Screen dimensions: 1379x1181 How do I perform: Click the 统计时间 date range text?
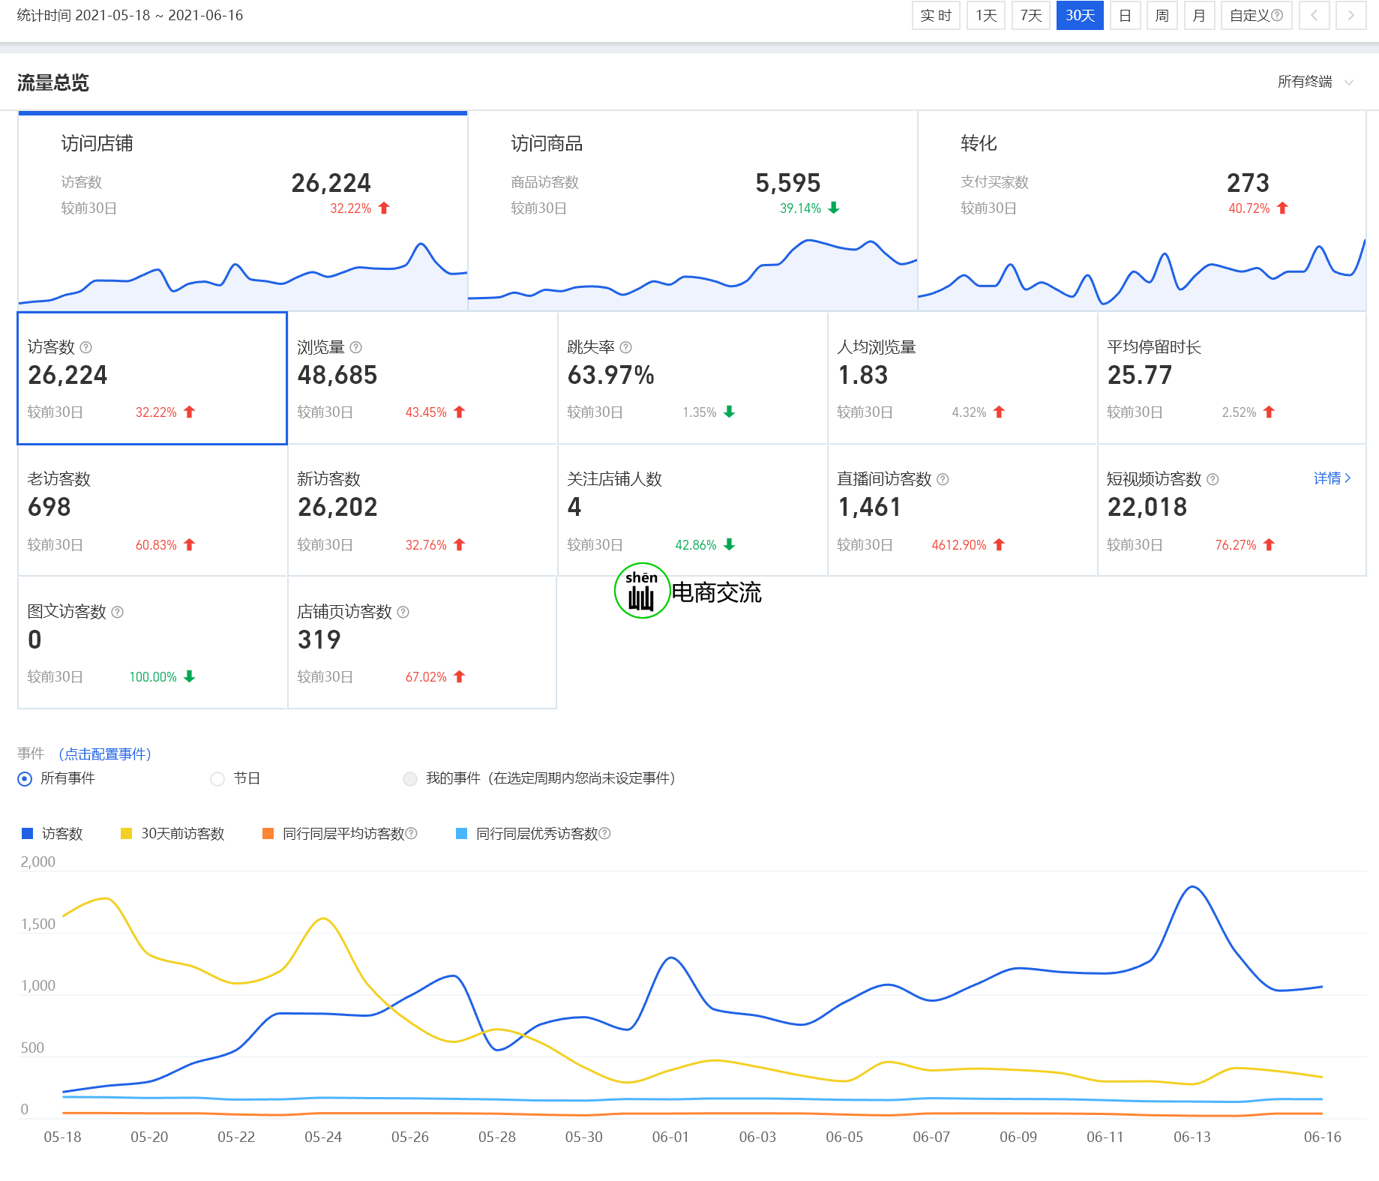pos(130,15)
